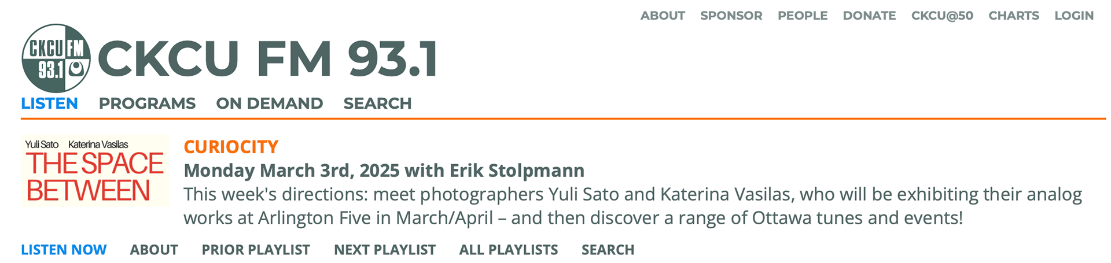Viewport: 1111px width, 263px height.
Task: Open the PEOPLE page
Action: click(802, 16)
